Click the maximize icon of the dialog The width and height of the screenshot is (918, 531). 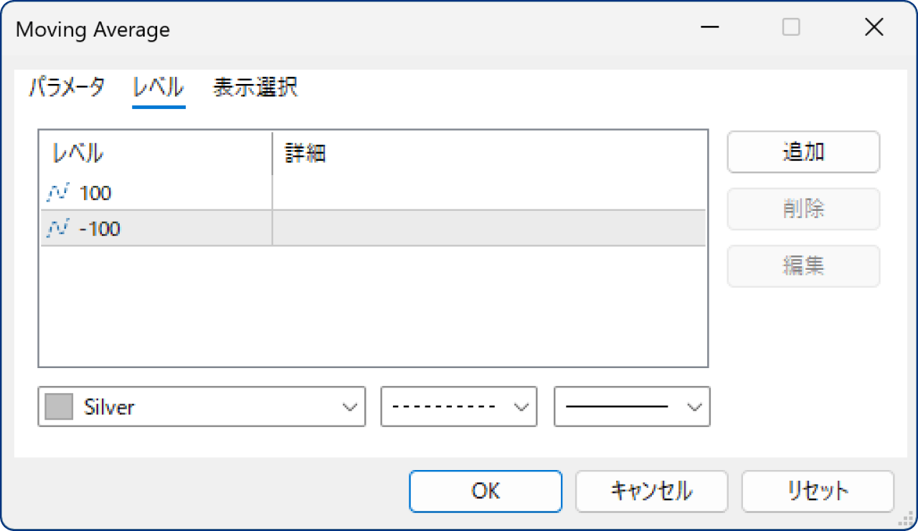(790, 27)
